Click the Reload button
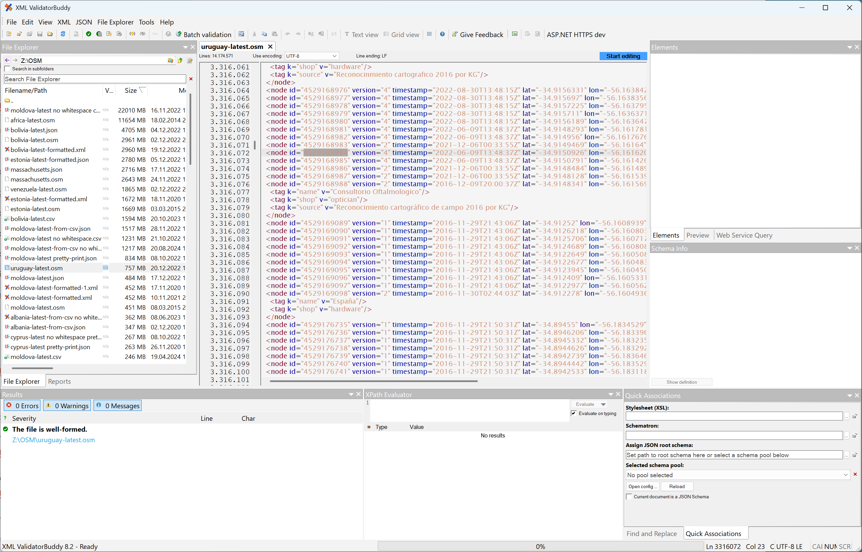The height and width of the screenshot is (552, 862). coord(677,486)
